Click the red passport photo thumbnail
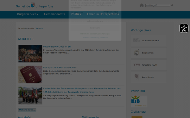This screenshot has height=118, width=190. (x=30, y=75)
